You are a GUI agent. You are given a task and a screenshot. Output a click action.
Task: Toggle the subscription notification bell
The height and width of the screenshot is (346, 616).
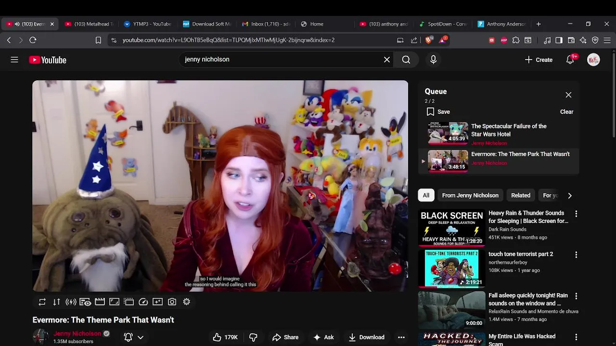point(128,337)
